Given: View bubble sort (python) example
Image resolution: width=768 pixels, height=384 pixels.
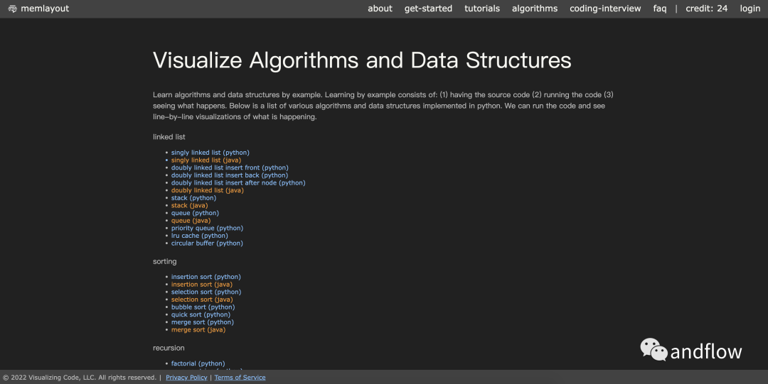Looking at the screenshot, I should point(203,307).
